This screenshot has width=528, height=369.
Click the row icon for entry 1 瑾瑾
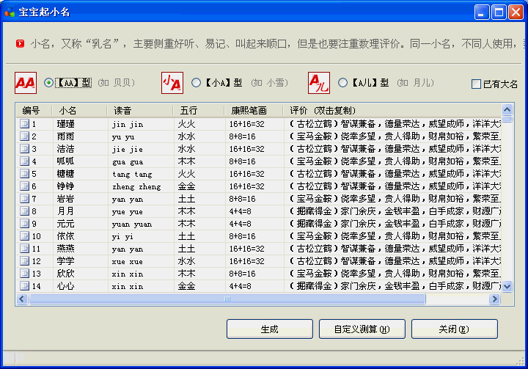click(24, 124)
